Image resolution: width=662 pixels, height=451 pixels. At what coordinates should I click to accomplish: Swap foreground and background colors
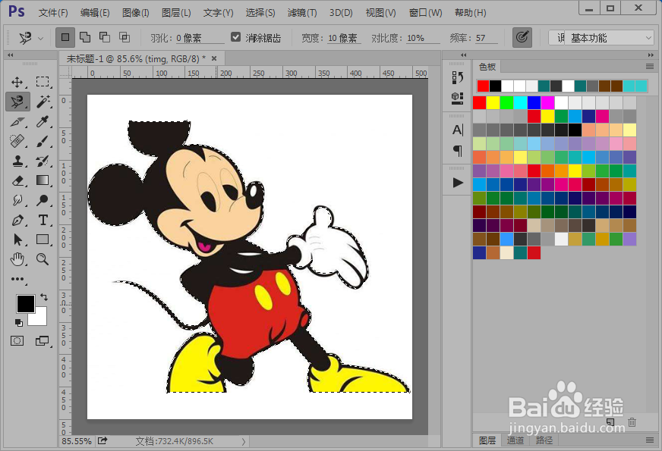click(44, 297)
